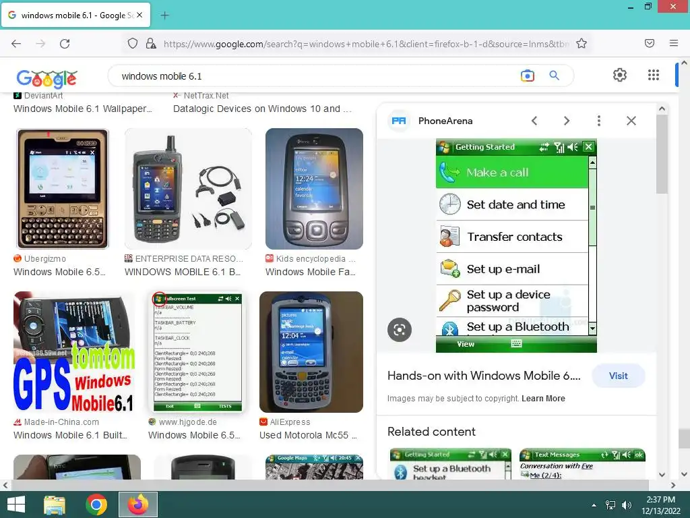690x518 pixels.
Task: Open Enterprise Data Reso handheld thumbnail
Action: (189, 189)
